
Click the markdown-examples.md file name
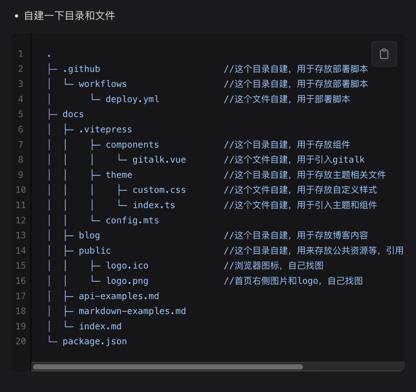click(132, 311)
